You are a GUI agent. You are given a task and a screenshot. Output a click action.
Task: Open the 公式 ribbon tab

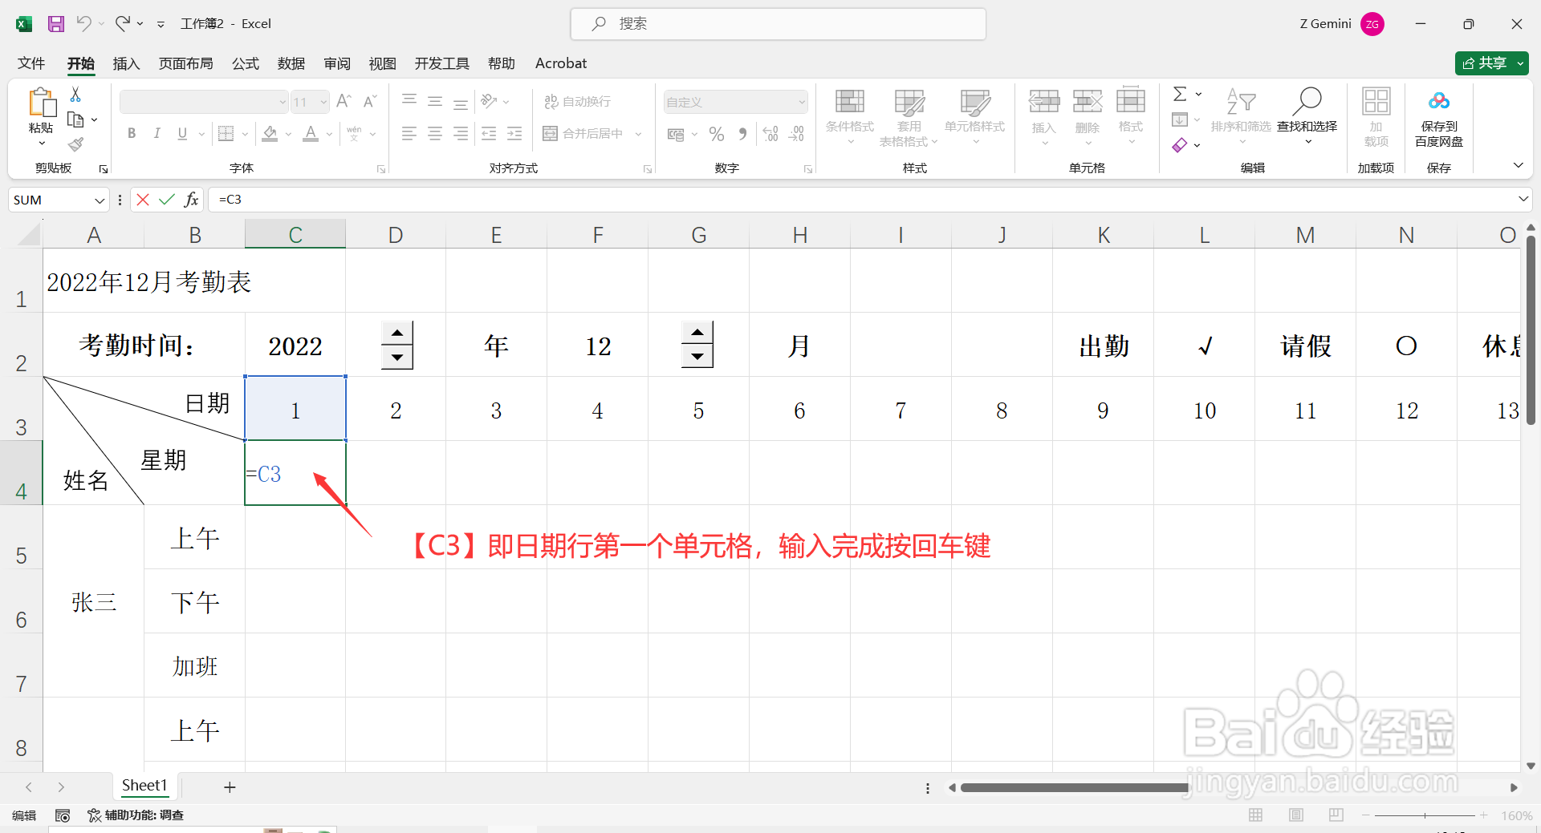[x=245, y=63]
